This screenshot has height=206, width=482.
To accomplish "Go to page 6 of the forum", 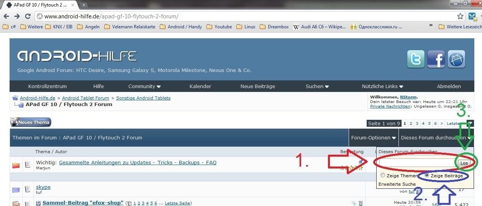I will point(435,123).
